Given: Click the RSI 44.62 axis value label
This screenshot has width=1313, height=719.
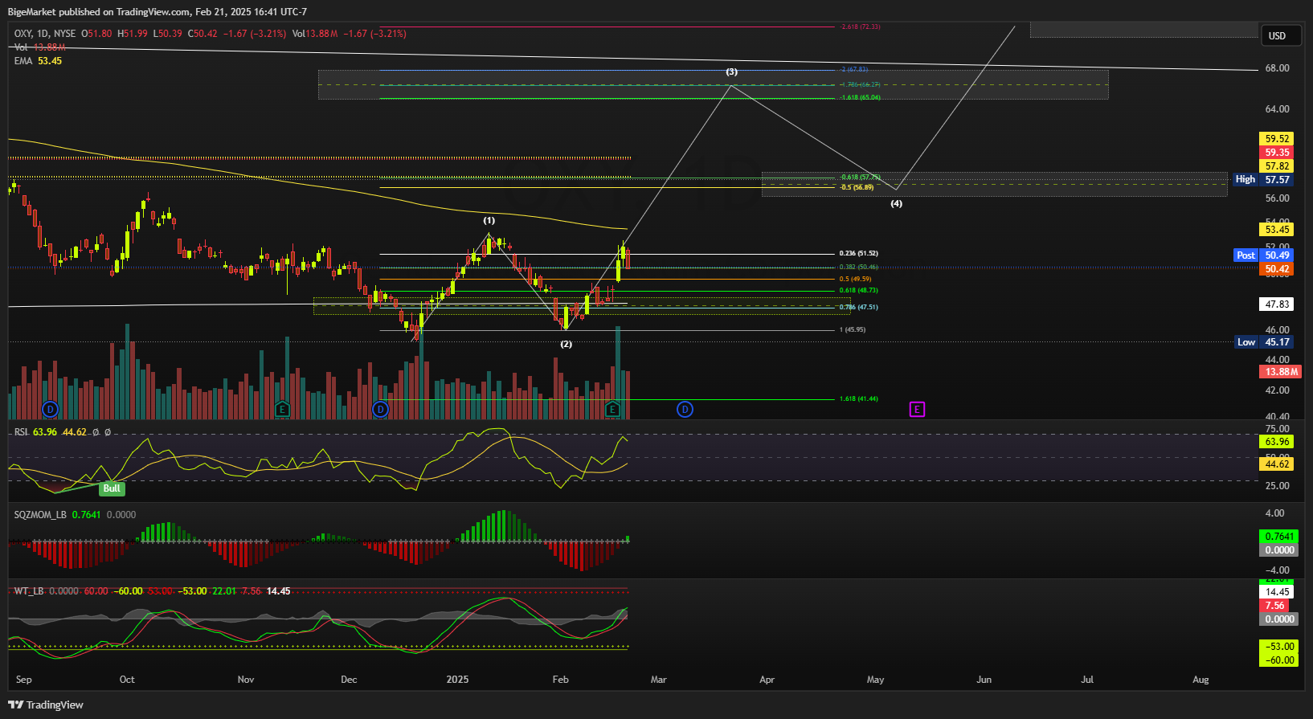Looking at the screenshot, I should (x=1277, y=464).
